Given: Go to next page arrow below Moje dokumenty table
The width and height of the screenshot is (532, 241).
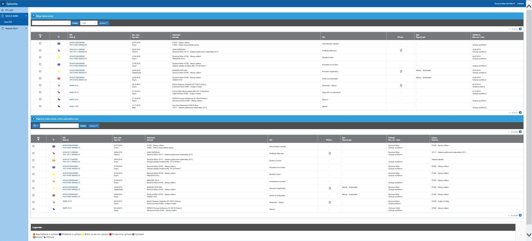Looking at the screenshot, I should pos(520,112).
